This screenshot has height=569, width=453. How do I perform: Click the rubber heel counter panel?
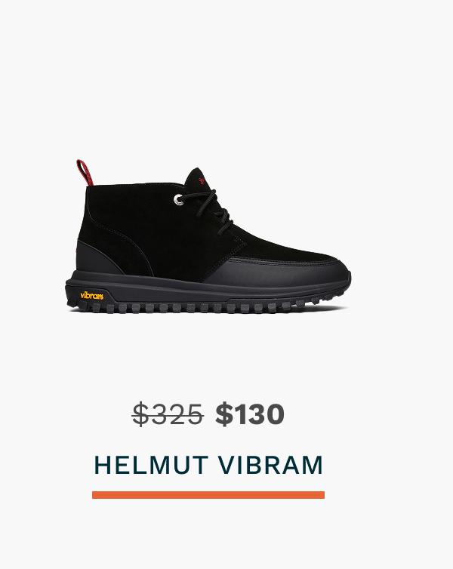coord(97,257)
